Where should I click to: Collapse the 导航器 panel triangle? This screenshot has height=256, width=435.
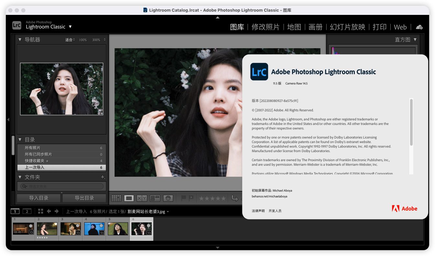tap(20, 39)
